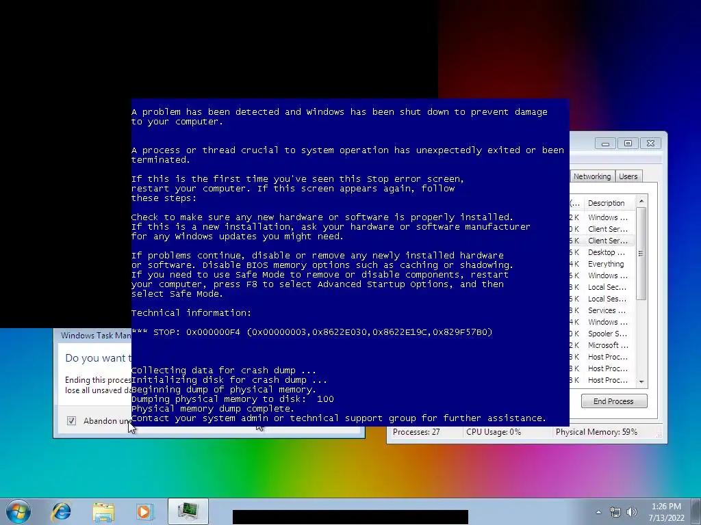Open Windows Explorer folder icon on taskbar
701x525 pixels.
pos(103,511)
